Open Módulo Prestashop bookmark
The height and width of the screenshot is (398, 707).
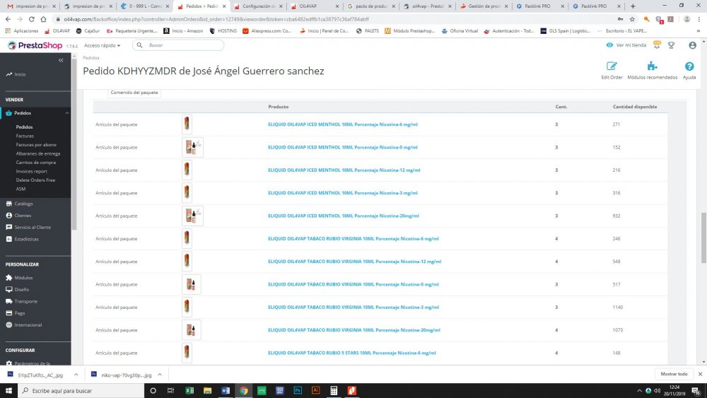[409, 31]
